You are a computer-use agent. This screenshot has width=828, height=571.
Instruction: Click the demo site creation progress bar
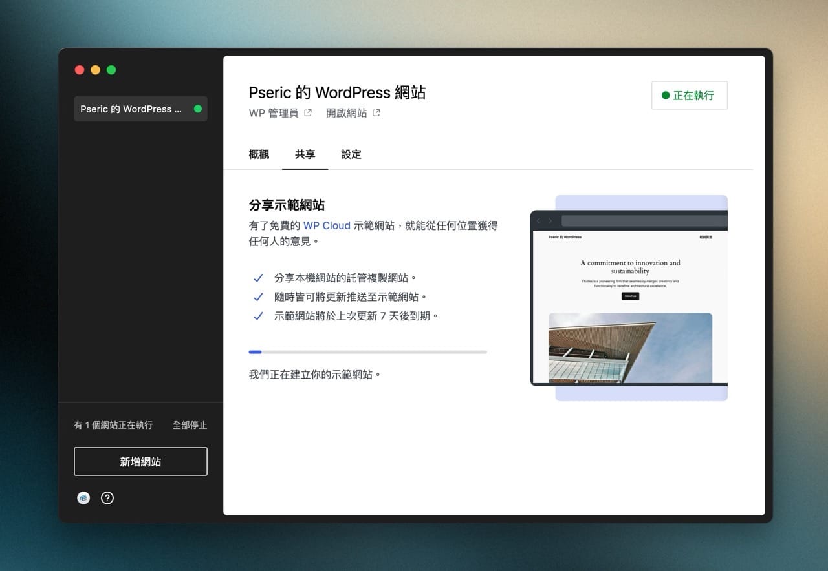point(367,352)
